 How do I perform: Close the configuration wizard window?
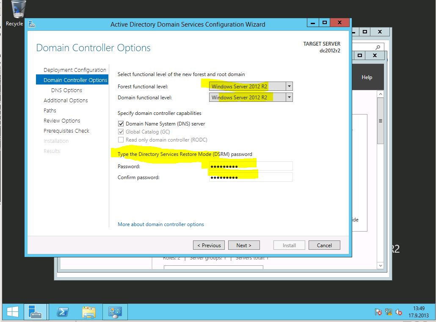339,23
